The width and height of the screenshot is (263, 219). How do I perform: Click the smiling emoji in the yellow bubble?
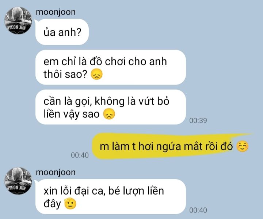tap(242, 146)
